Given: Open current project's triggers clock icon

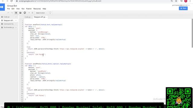Looking at the screenshot, I should tap(25, 13).
